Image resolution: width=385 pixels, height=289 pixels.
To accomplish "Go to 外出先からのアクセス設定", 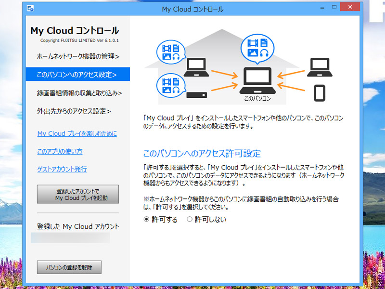I will [x=74, y=111].
